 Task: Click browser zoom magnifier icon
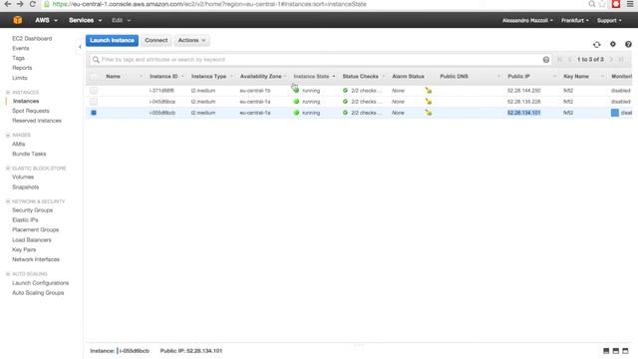[x=592, y=4]
